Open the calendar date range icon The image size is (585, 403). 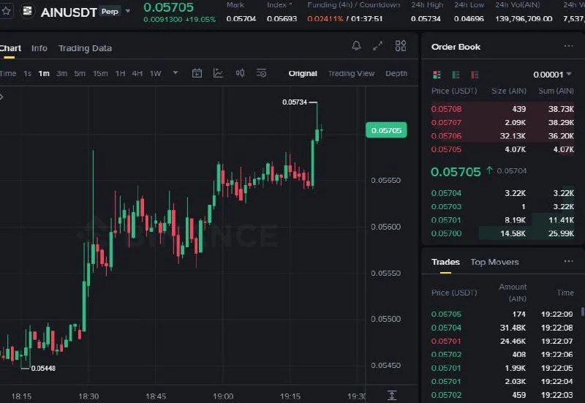197,73
